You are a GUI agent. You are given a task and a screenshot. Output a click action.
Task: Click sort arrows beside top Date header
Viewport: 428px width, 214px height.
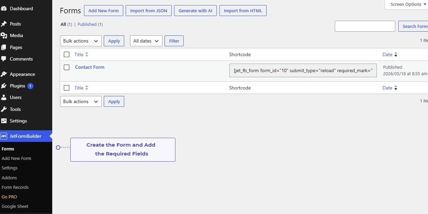pyautogui.click(x=396, y=54)
